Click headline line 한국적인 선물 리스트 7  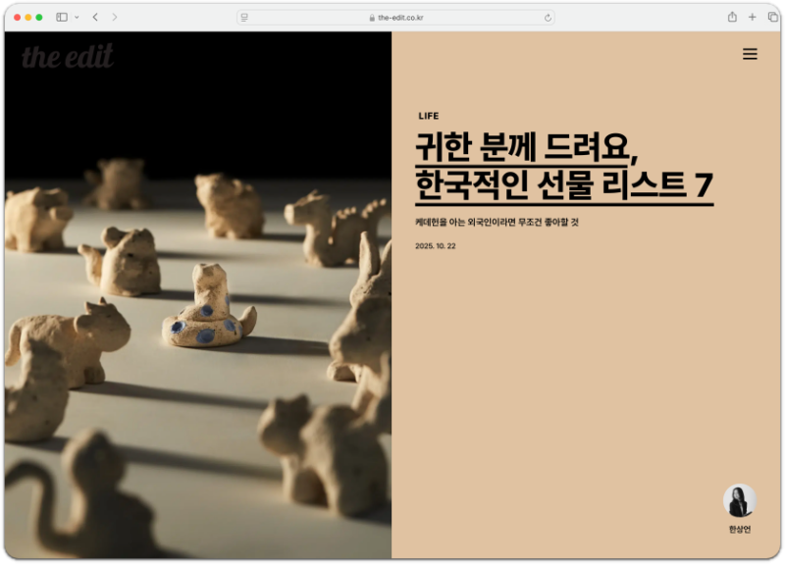(x=564, y=185)
